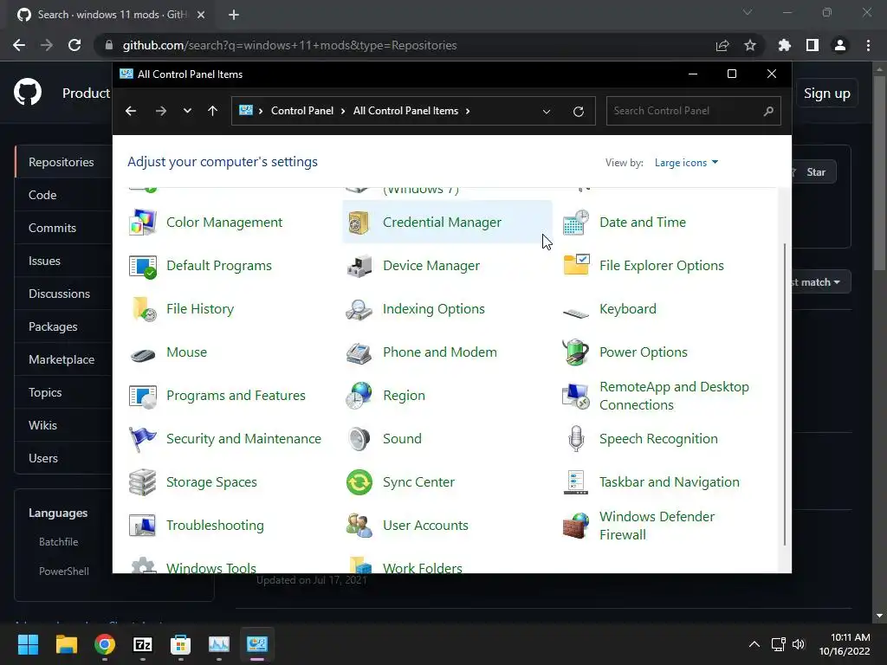Bookmark this page with the star icon

tap(749, 45)
